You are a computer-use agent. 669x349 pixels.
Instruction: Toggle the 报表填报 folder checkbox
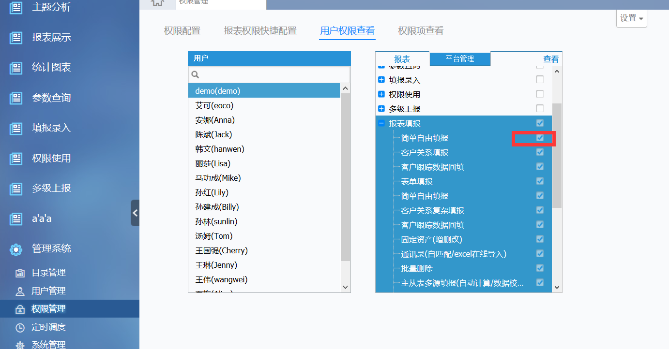coord(540,123)
